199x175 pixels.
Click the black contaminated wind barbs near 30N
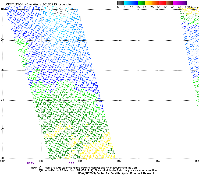point(59,11)
